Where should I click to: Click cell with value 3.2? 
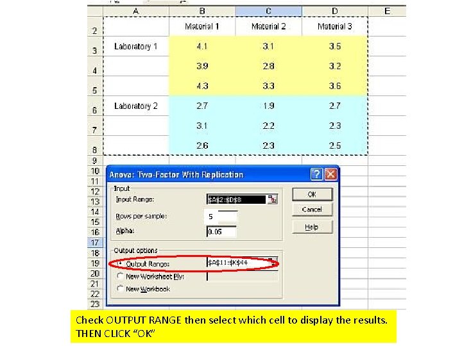pos(335,66)
